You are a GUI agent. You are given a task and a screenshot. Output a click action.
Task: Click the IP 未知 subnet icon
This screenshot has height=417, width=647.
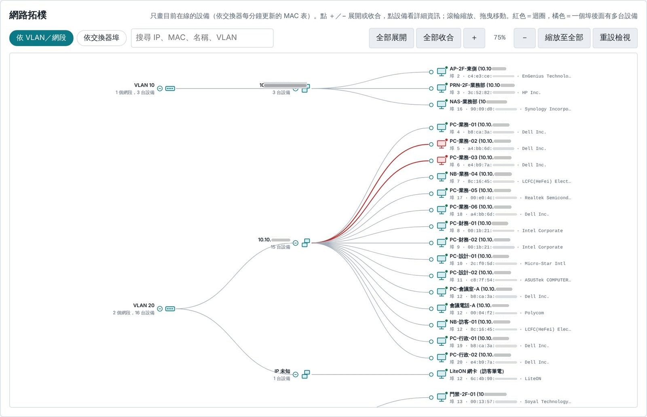306,375
